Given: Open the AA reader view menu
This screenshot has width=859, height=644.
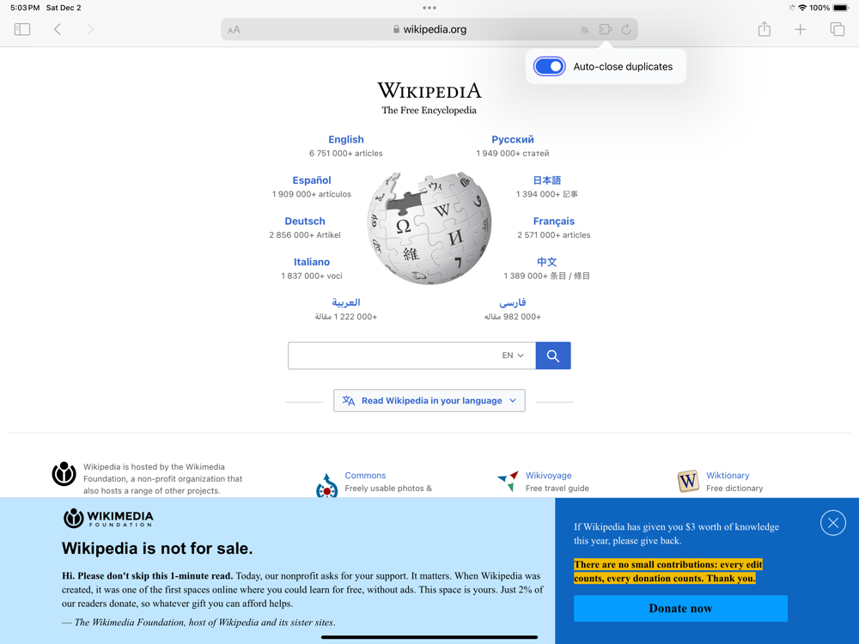Looking at the screenshot, I should click(234, 29).
